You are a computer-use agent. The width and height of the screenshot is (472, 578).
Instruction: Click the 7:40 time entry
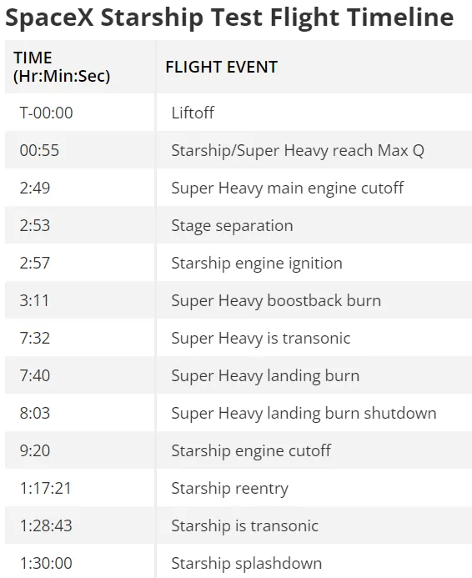click(x=35, y=375)
